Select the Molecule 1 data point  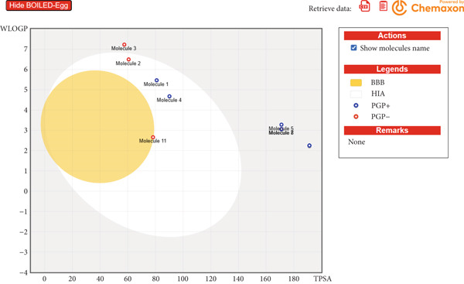click(157, 80)
